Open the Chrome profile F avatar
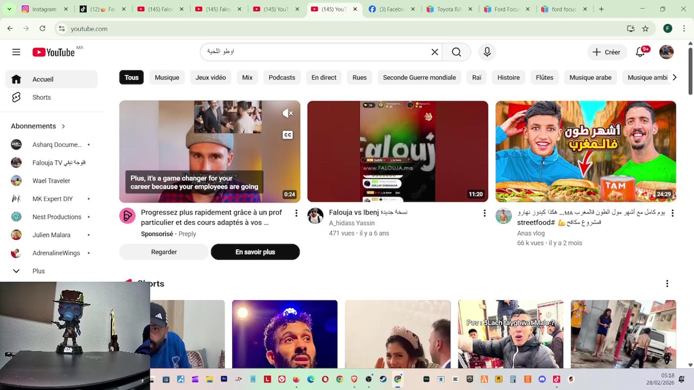 (667, 29)
